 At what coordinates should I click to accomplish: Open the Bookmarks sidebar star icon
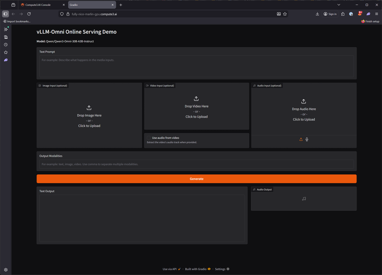[6, 52]
